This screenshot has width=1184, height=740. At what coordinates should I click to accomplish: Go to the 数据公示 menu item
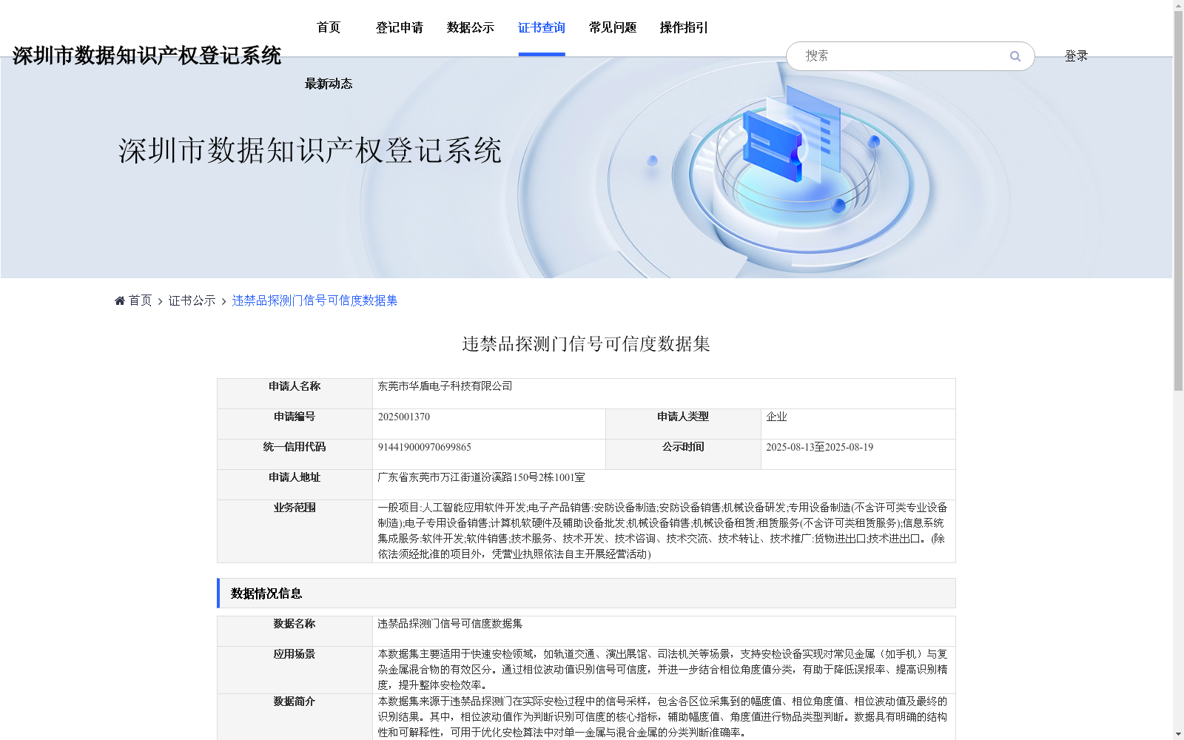point(471,27)
